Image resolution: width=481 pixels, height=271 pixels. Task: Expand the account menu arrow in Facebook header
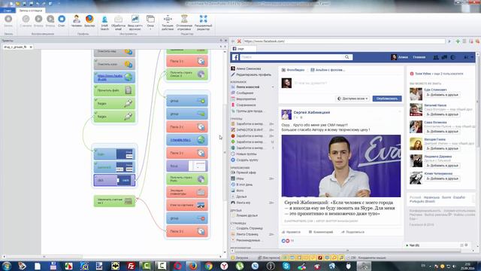coord(472,57)
